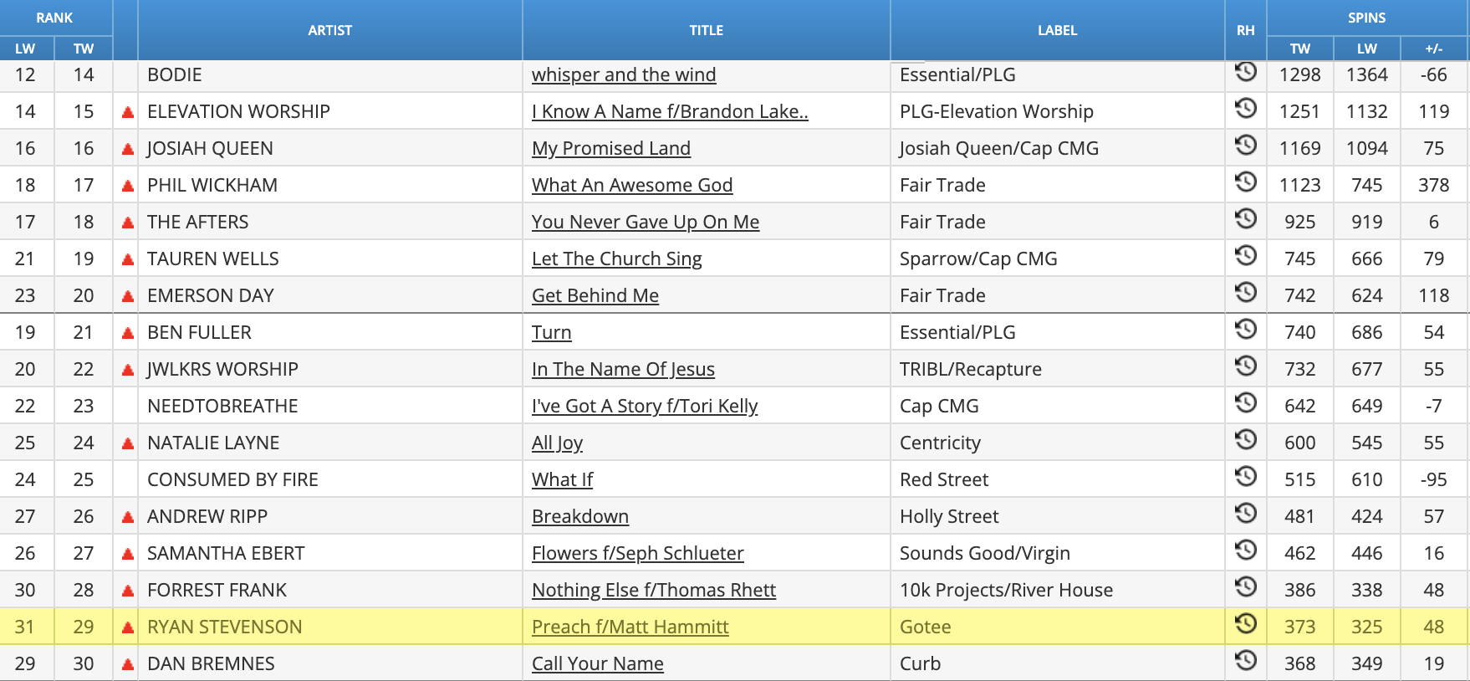Select the label cell 'Holly Street'
The height and width of the screenshot is (681, 1470).
[x=1058, y=516]
